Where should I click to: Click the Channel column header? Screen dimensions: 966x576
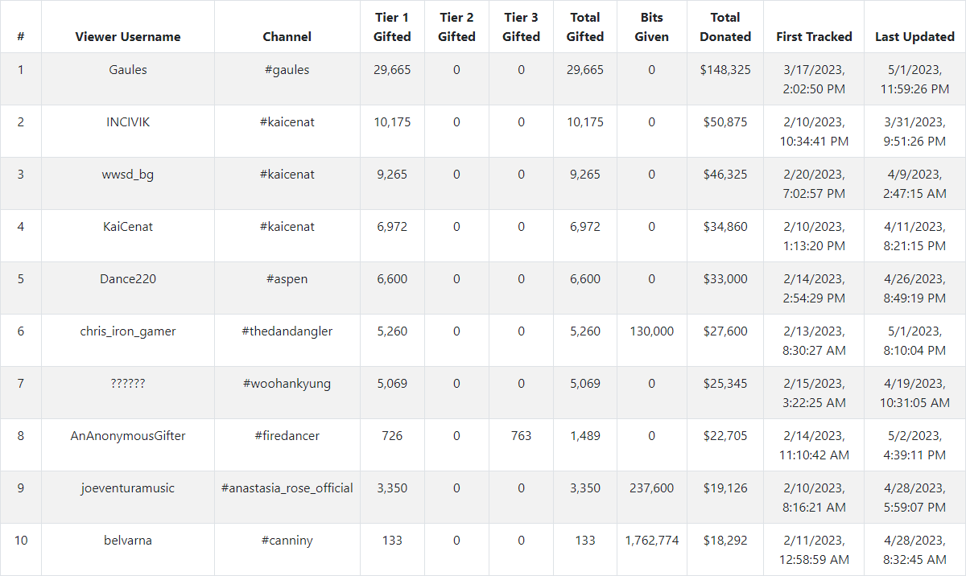click(287, 37)
